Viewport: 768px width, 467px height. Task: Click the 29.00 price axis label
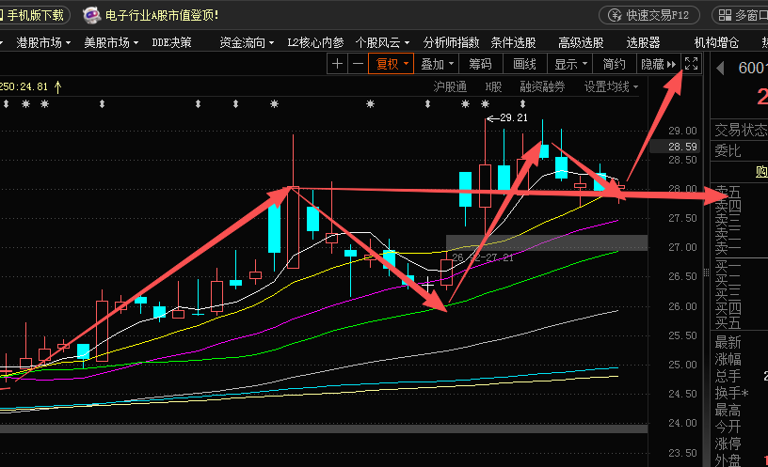pyautogui.click(x=682, y=131)
